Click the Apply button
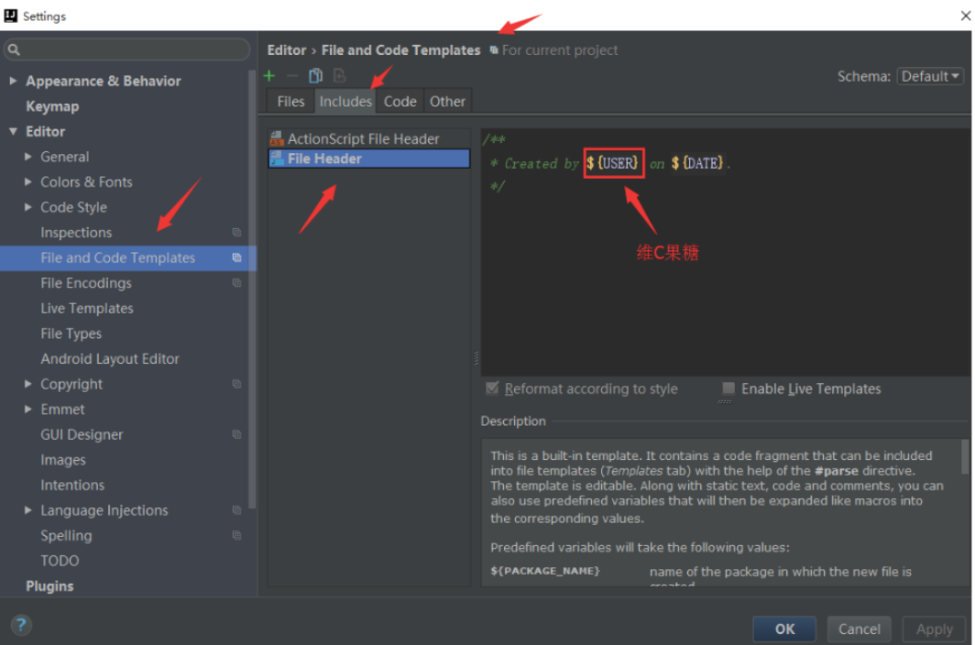The image size is (975, 645). (x=934, y=629)
